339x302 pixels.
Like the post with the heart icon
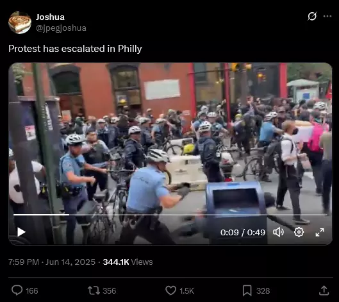171,290
